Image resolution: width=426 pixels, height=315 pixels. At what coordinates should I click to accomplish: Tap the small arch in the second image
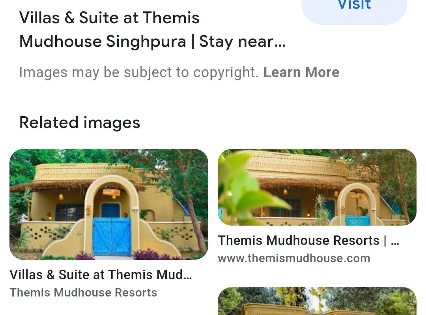click(357, 204)
